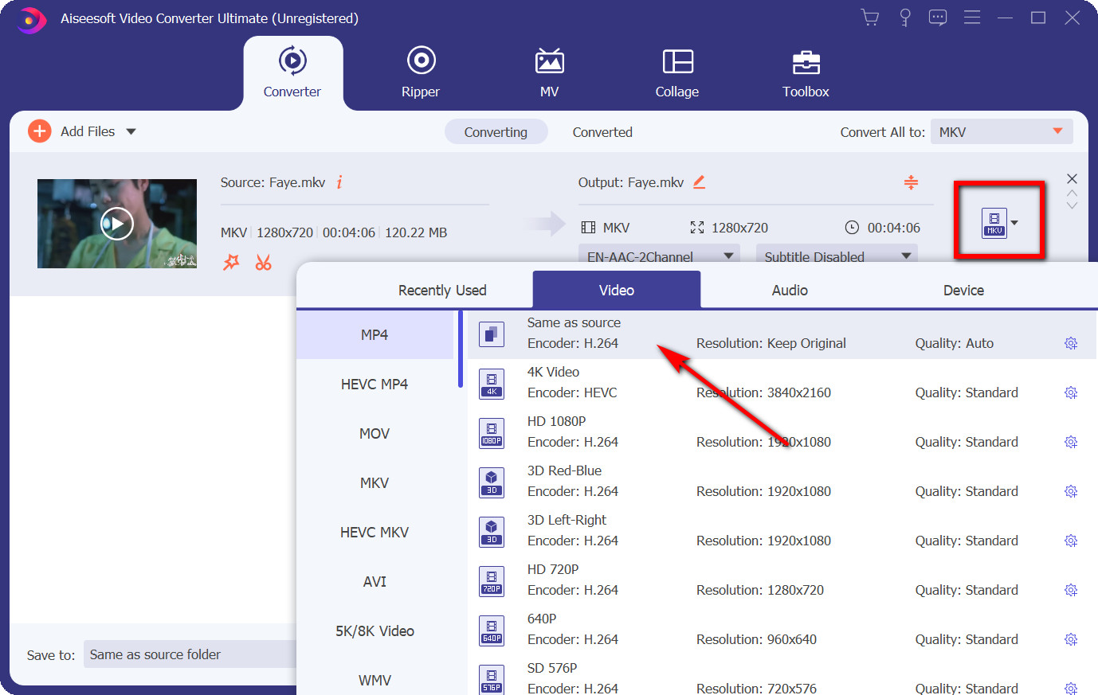Select the Video format tab

pos(617,290)
